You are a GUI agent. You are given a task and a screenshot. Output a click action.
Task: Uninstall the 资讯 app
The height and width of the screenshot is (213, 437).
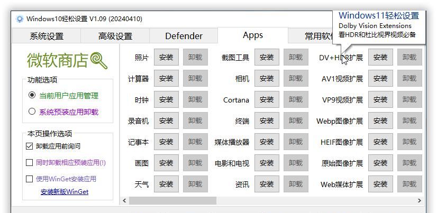pyautogui.click(x=296, y=184)
